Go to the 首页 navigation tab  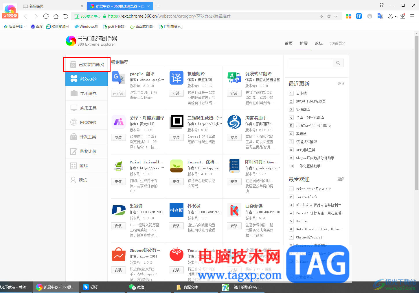click(x=288, y=43)
